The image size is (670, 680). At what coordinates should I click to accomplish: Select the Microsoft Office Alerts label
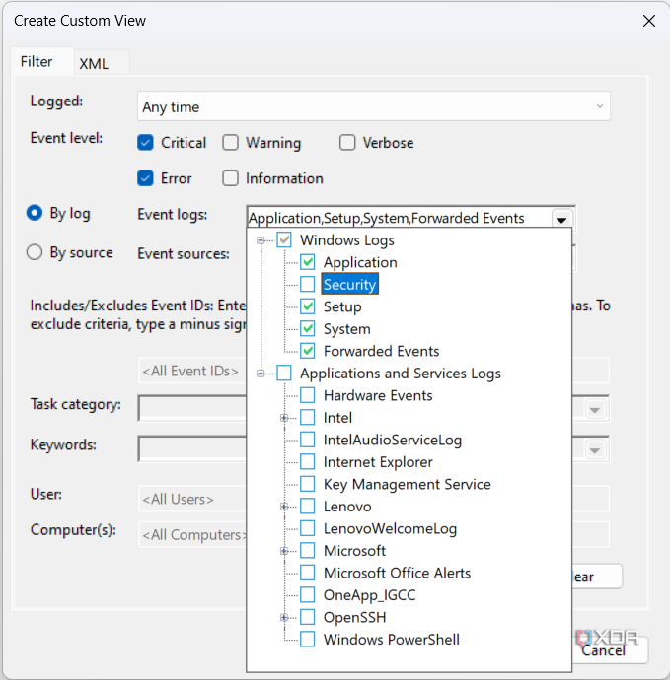[x=397, y=573]
